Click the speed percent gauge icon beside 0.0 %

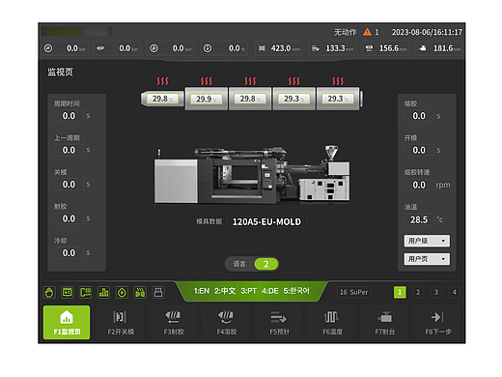(x=208, y=48)
